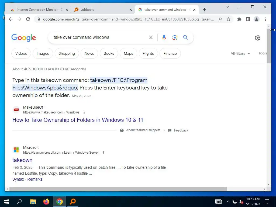Screen dimensions: 276x207
Task: Select the Books filter
Action: click(x=109, y=53)
